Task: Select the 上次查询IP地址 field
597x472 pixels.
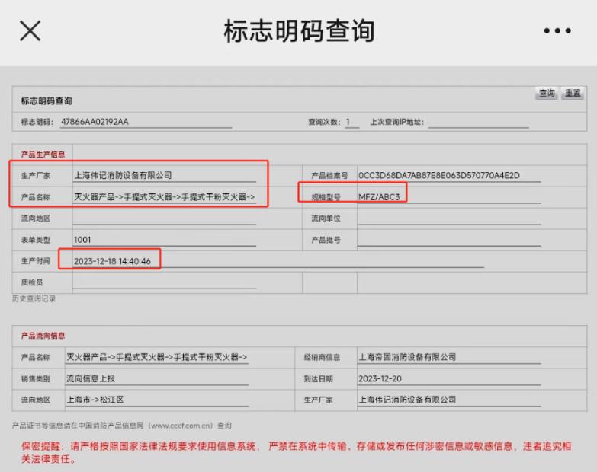Action: click(x=478, y=122)
